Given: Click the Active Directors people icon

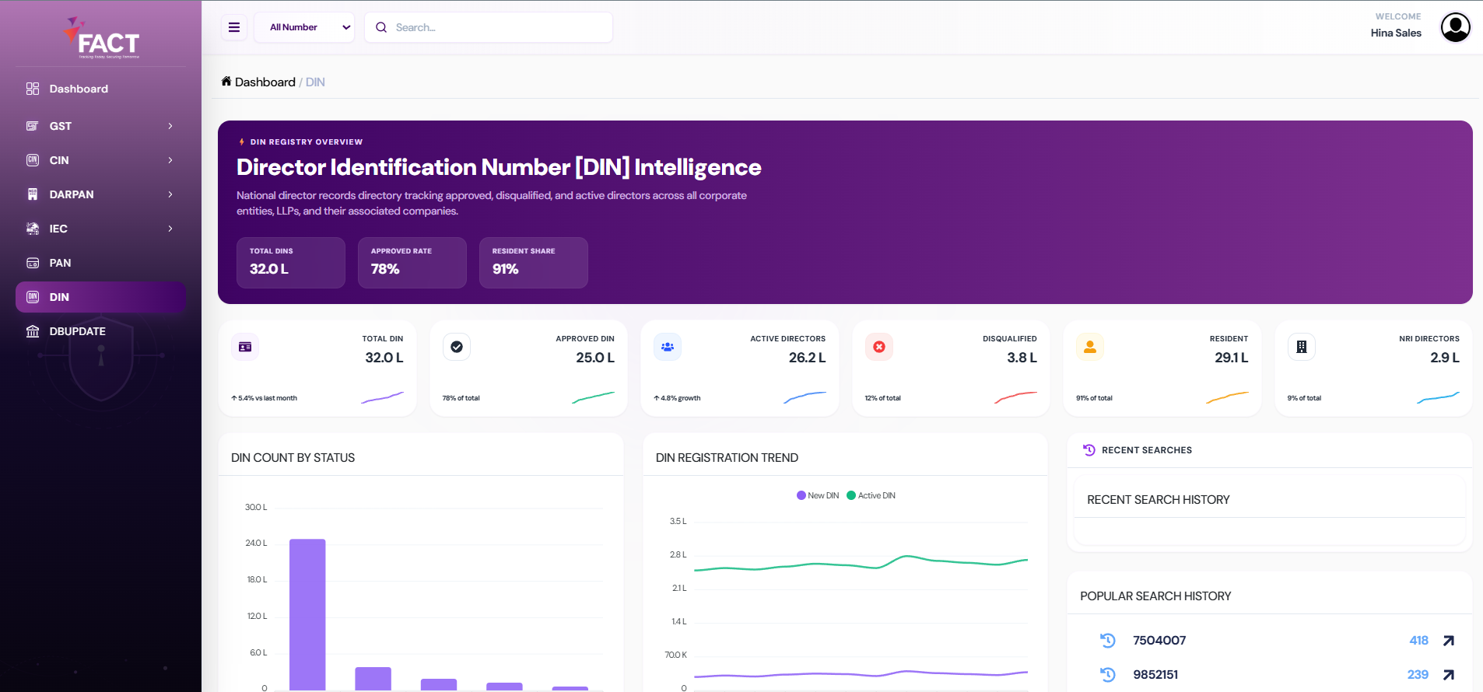Looking at the screenshot, I should 668,347.
